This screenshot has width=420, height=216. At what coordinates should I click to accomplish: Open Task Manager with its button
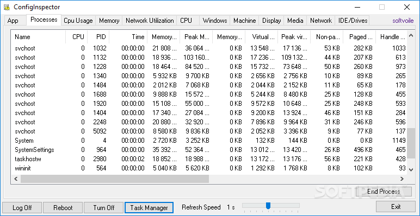tap(149, 207)
